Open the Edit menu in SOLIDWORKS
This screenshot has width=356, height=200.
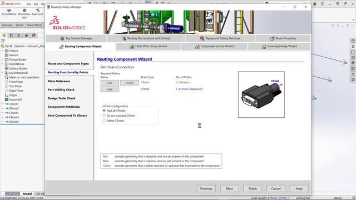coord(36,4)
